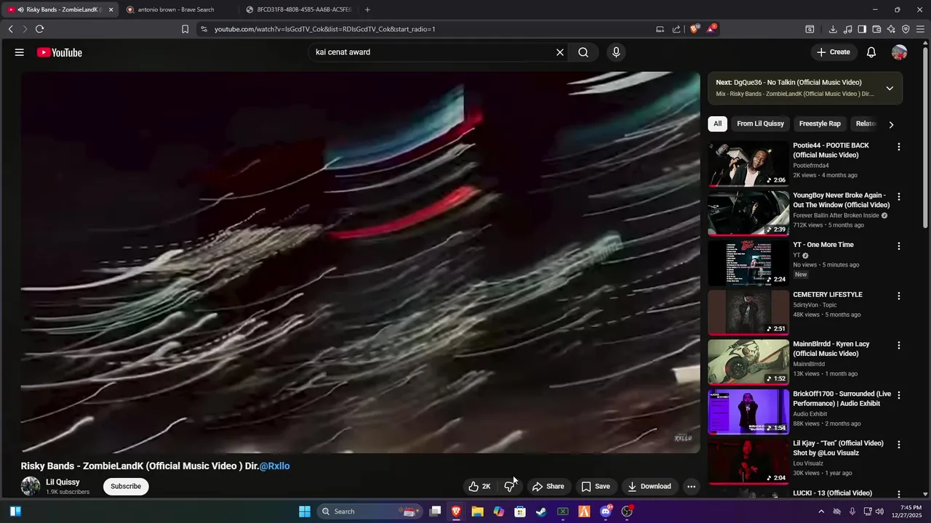Select Freestyle Rap chip
931x523 pixels.
[820, 123]
